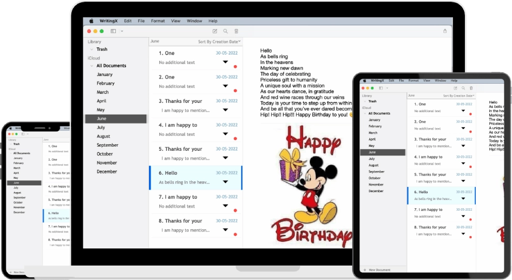Open the 'Sort By Creation Date' dropdown on laptop
Screen dimensions: 512x280
click(x=220, y=41)
